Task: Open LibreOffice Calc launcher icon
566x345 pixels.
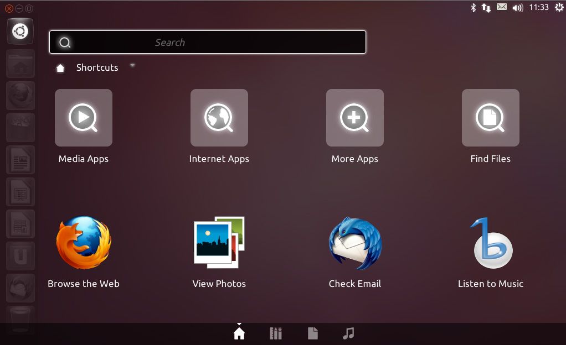Action: (20, 224)
